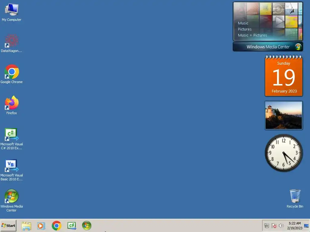Open Windows Media Center from taskbar
The image size is (310, 232).
[87, 226]
